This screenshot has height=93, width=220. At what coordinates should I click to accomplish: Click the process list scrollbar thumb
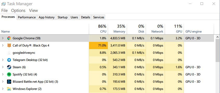click(218, 51)
